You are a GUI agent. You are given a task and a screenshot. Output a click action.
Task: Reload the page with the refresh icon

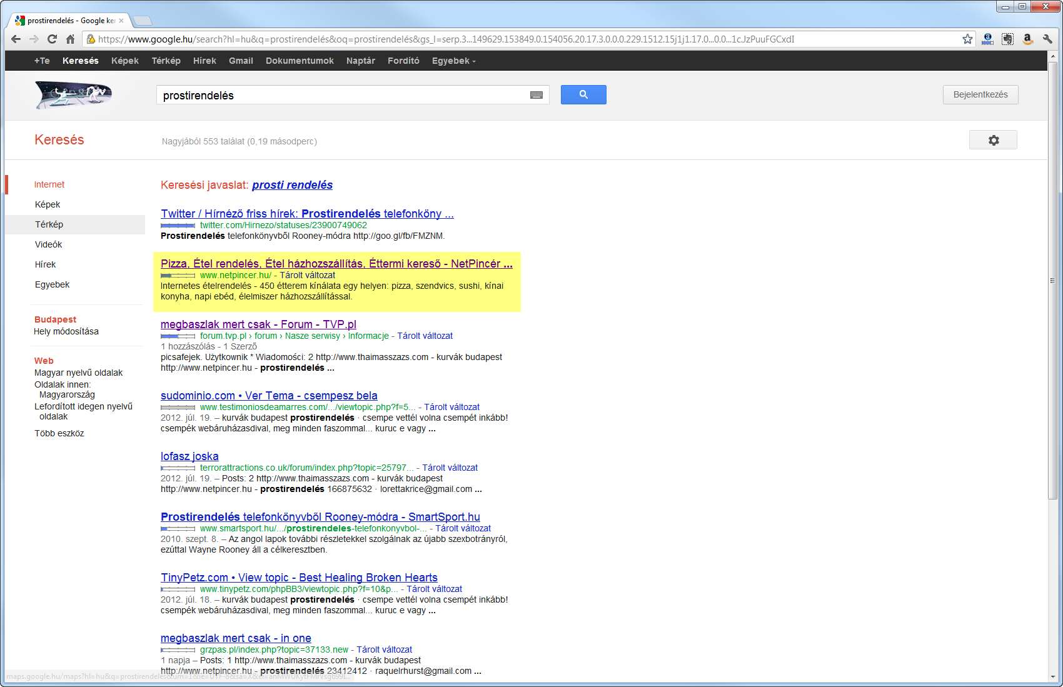point(52,39)
